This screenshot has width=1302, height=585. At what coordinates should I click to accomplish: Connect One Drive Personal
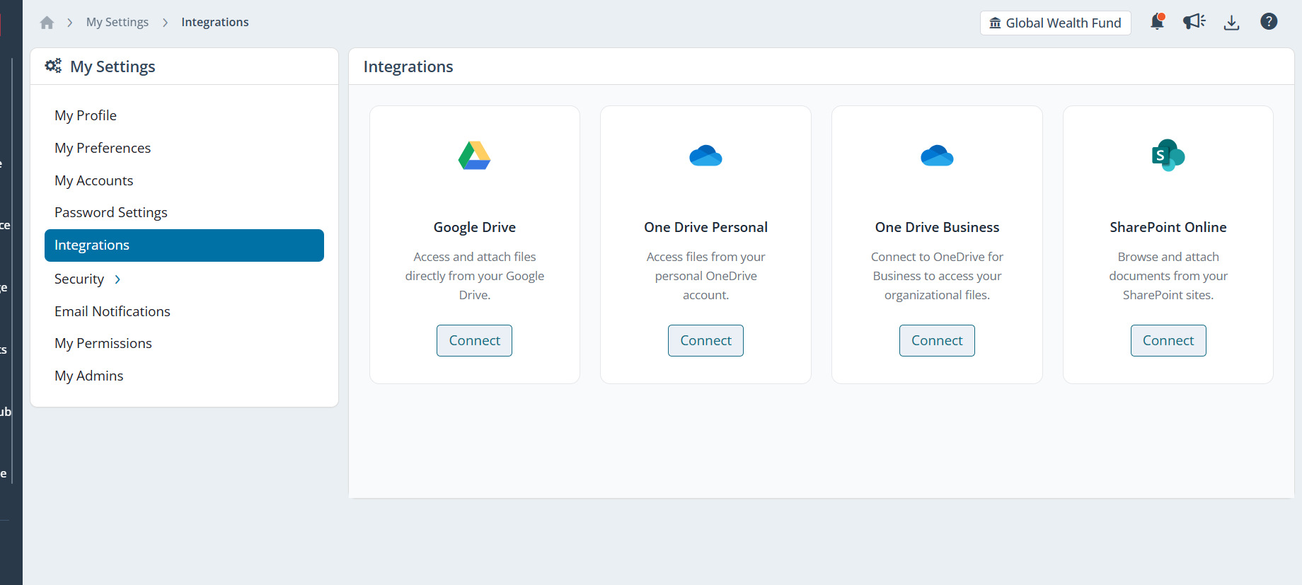[706, 341]
